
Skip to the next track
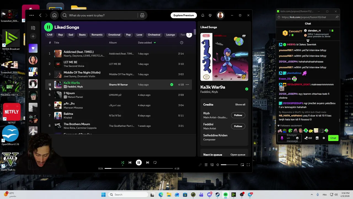148,163
